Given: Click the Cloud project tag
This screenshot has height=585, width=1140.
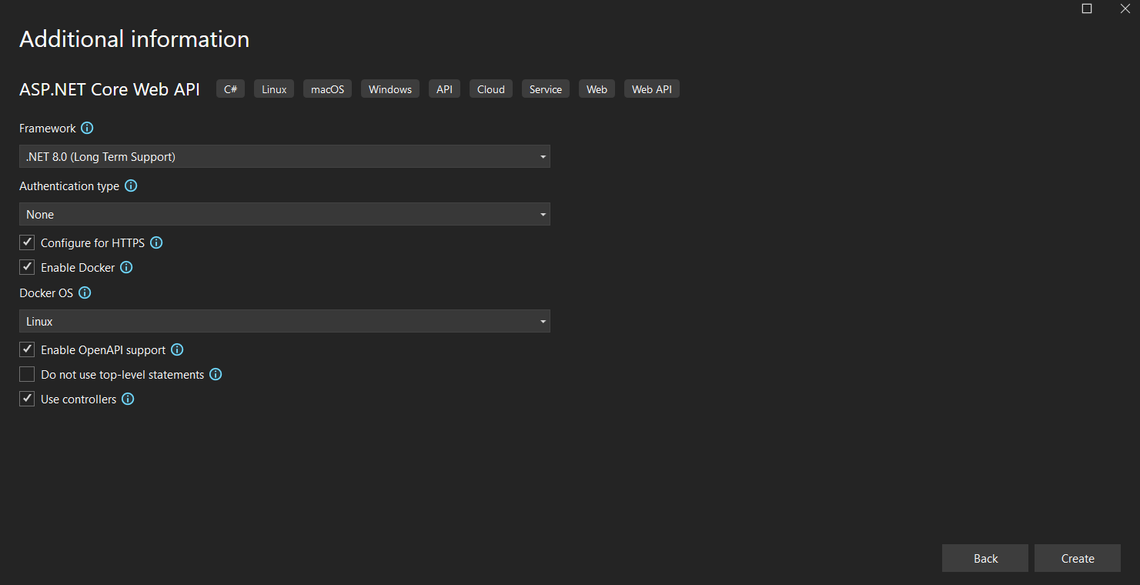Looking at the screenshot, I should tap(490, 89).
